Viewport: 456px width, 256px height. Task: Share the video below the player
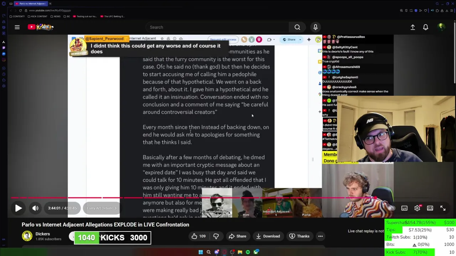[238, 236]
